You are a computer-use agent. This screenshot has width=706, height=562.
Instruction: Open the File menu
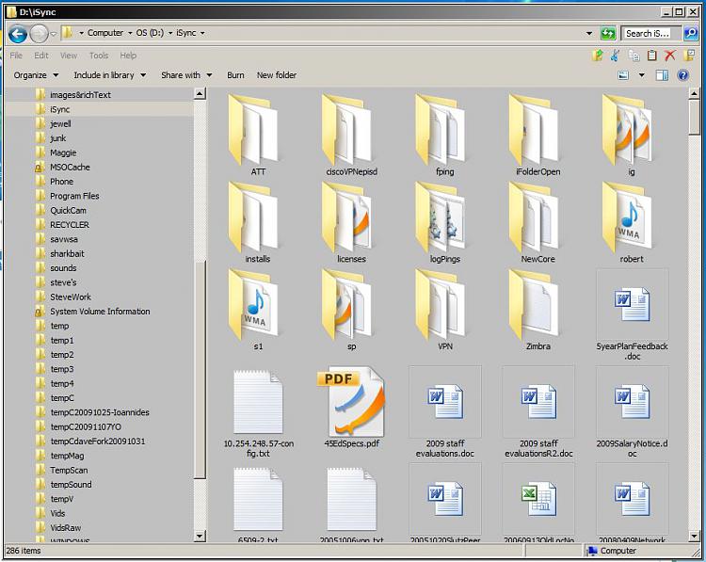click(x=16, y=56)
